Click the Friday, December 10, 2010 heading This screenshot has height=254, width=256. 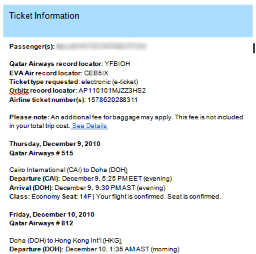pos(52,215)
